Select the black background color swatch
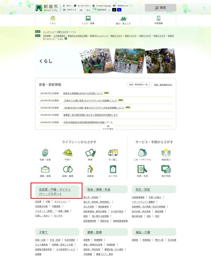The image size is (211, 259). tap(114, 10)
